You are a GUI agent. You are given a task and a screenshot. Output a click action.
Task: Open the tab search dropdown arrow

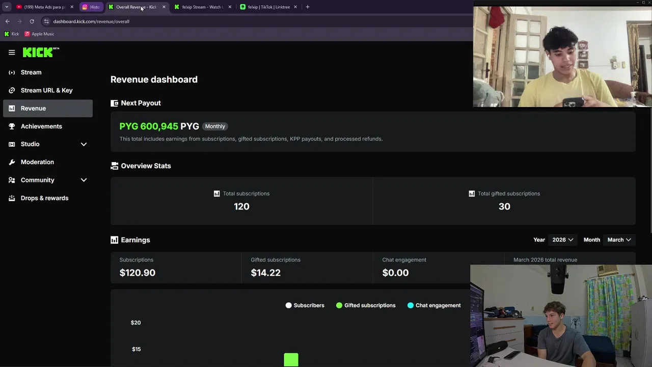tap(7, 7)
